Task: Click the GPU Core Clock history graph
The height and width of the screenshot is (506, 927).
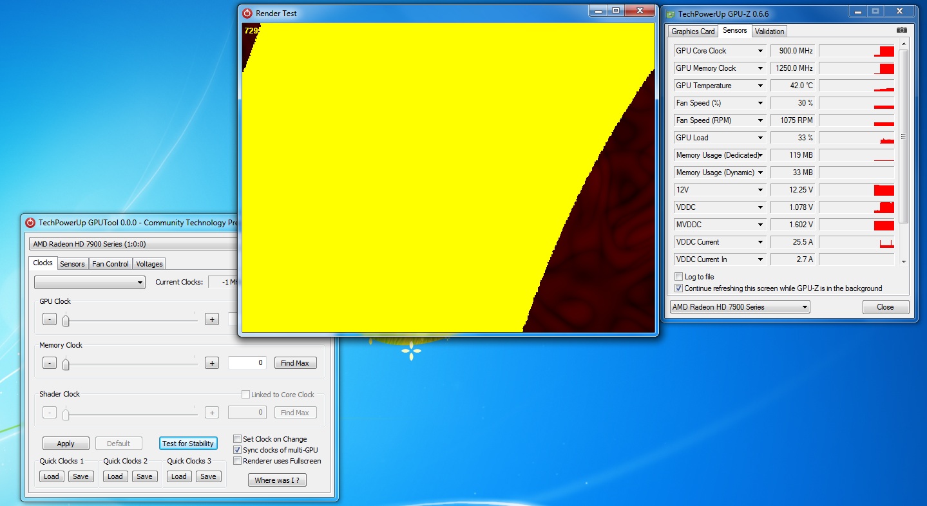Action: click(857, 51)
